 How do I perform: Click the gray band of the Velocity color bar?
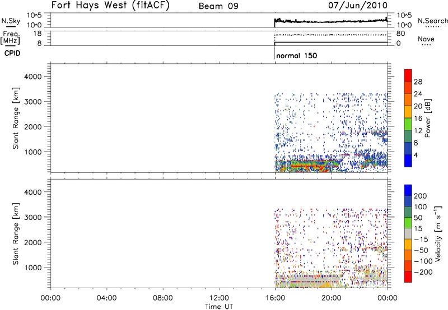[x=408, y=233]
